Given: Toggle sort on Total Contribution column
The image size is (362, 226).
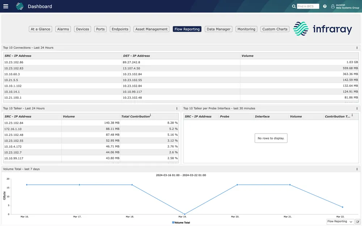Looking at the screenshot, I should (x=136, y=116).
